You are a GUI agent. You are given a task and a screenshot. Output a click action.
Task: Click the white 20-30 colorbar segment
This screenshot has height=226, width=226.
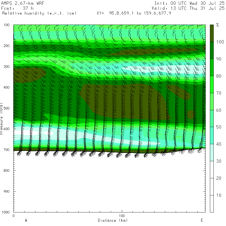tap(212, 169)
